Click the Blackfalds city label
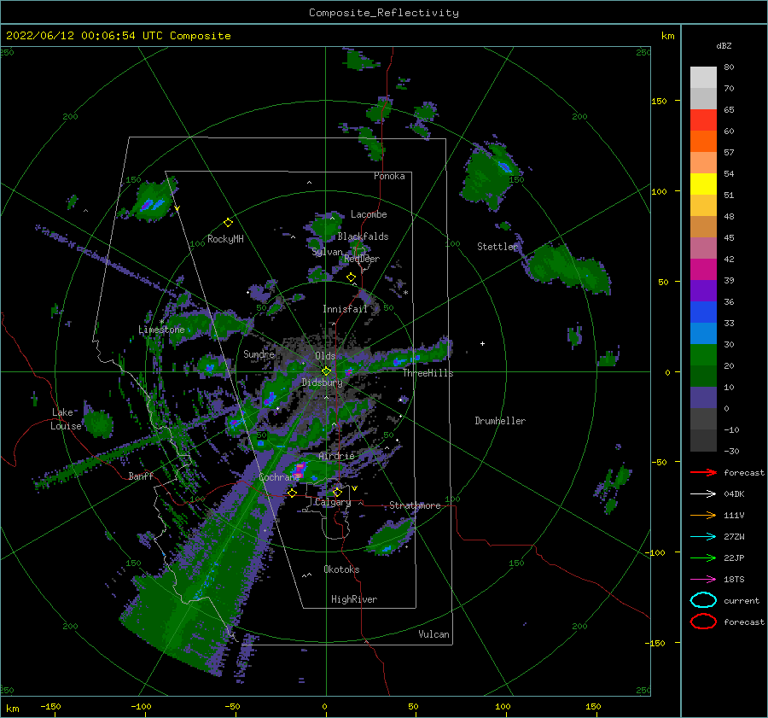Screen dimensions: 768x718 pos(363,236)
